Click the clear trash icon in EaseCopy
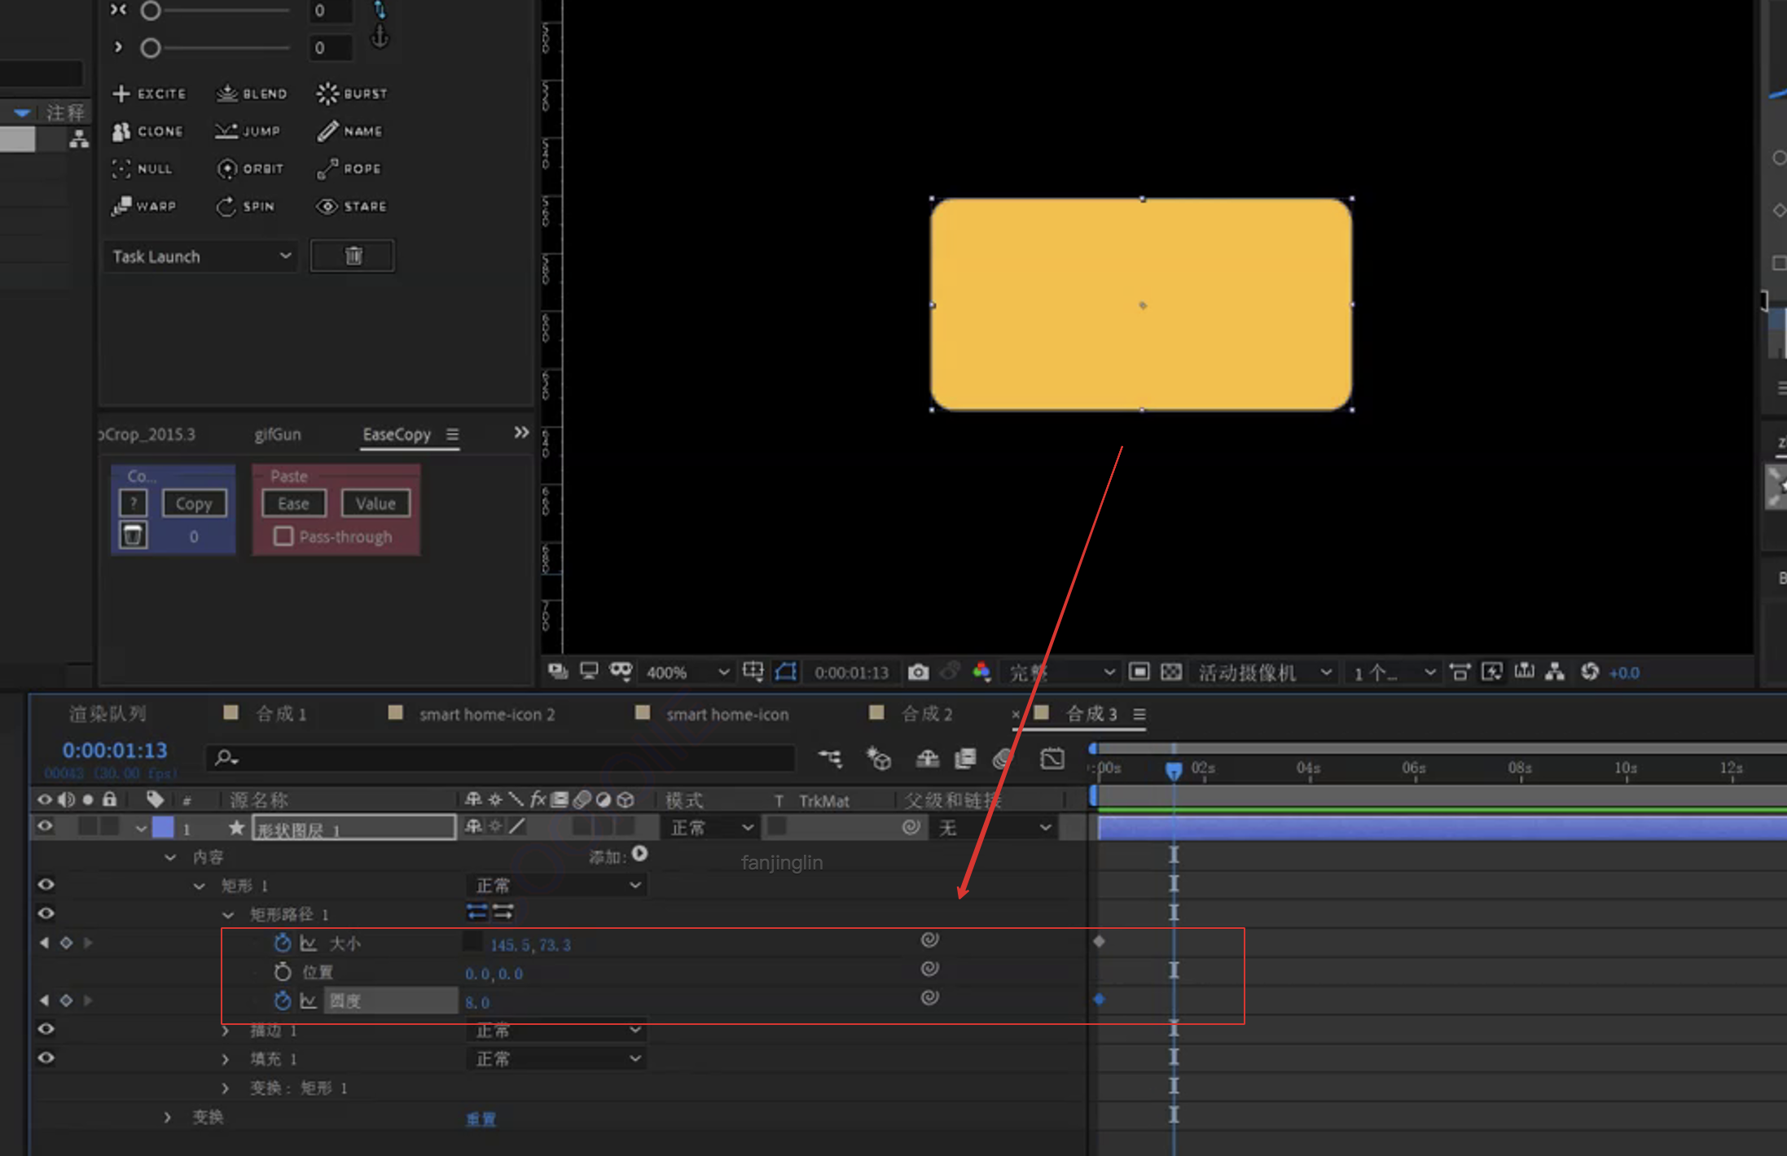The image size is (1787, 1156). [134, 535]
